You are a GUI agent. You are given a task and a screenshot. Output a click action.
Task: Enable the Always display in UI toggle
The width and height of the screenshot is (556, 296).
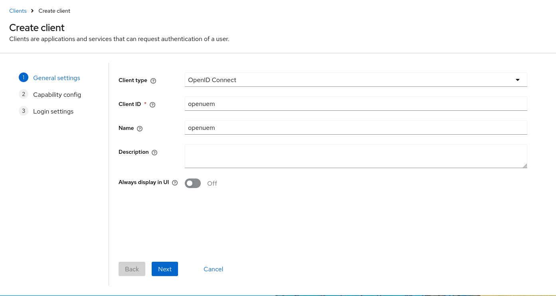coord(192,183)
